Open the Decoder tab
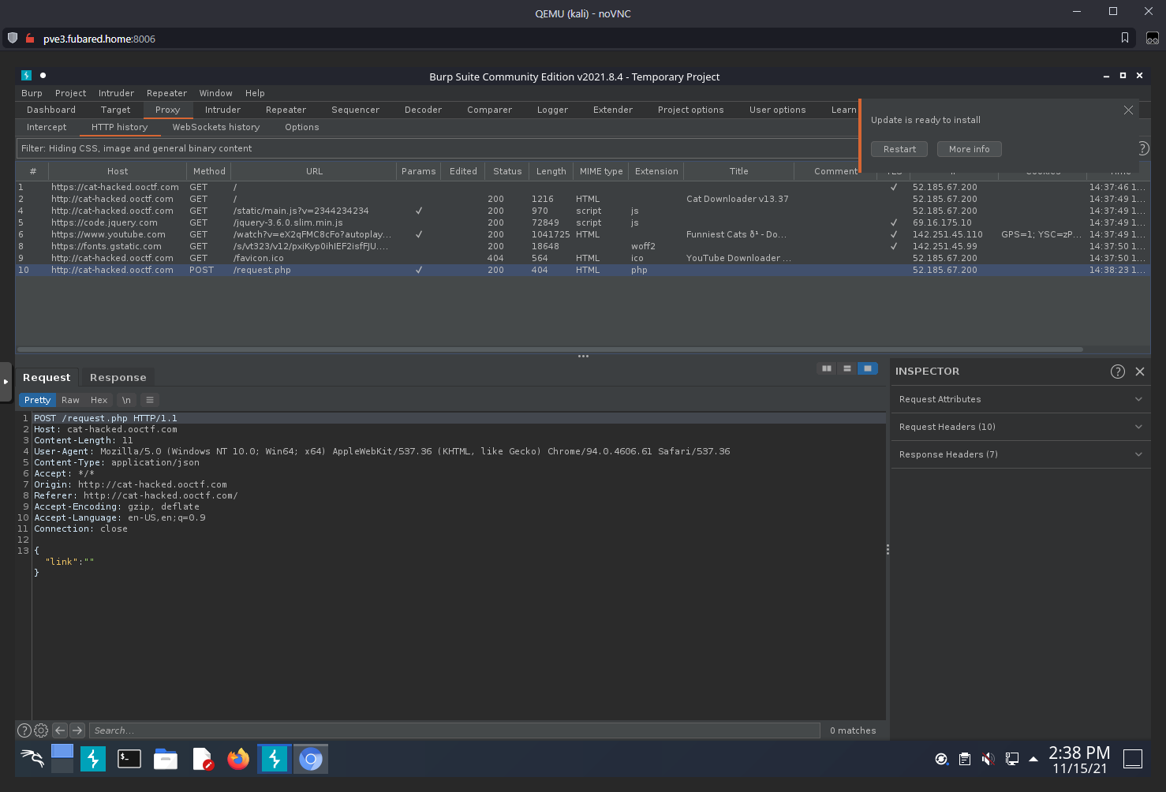Image resolution: width=1166 pixels, height=792 pixels. [x=423, y=110]
